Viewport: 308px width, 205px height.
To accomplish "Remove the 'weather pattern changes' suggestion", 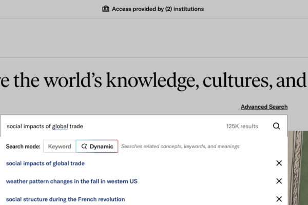I will pos(279,181).
